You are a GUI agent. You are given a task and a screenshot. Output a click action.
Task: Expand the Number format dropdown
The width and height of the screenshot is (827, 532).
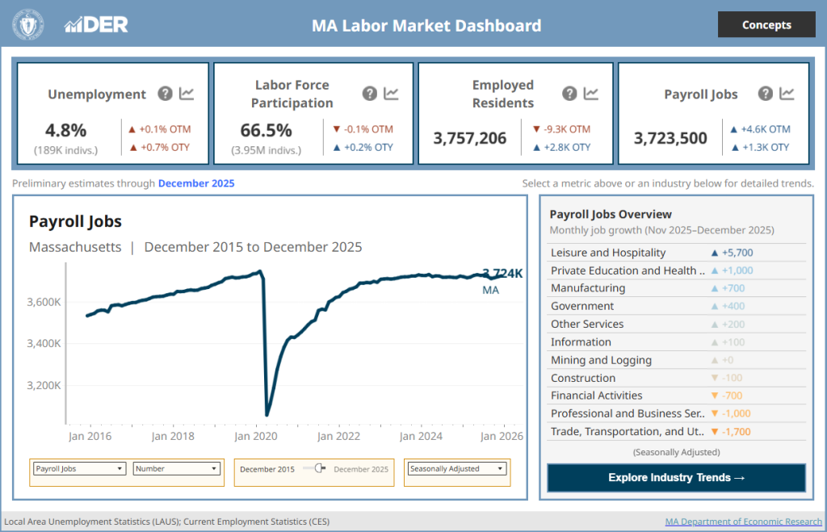click(x=176, y=468)
